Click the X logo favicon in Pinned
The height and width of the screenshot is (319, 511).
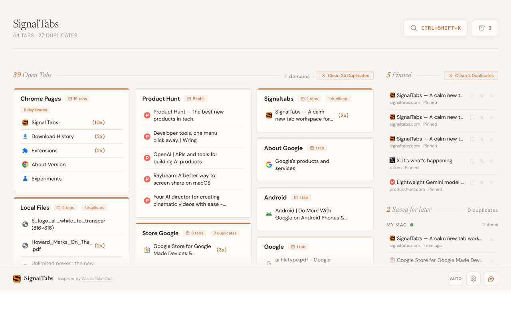392,160
